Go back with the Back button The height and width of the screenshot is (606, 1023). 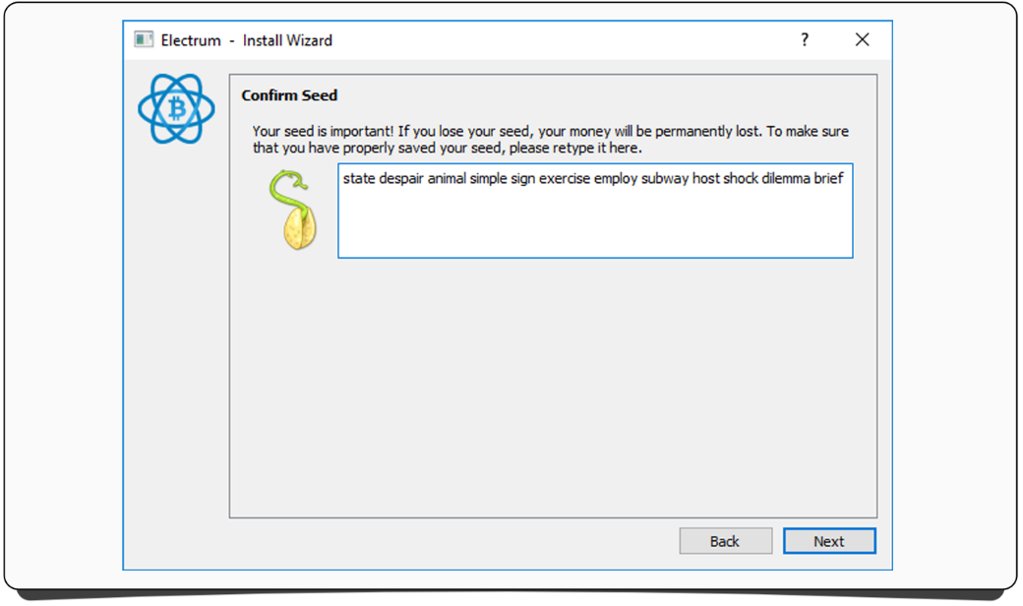coord(725,541)
